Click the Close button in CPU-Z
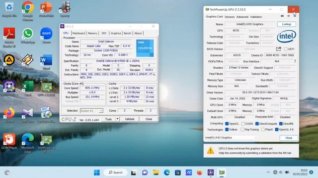The image size is (318, 178). tap(149, 119)
